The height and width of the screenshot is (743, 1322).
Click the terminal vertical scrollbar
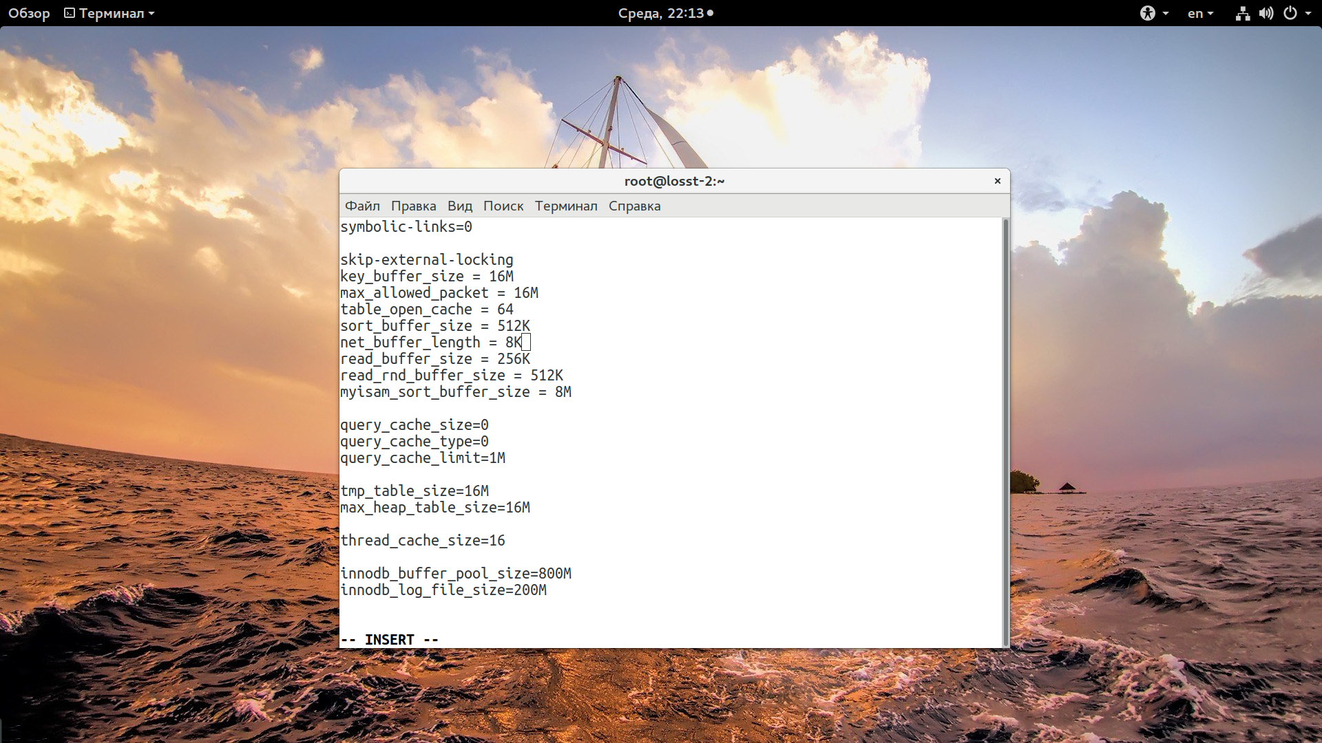(1006, 432)
